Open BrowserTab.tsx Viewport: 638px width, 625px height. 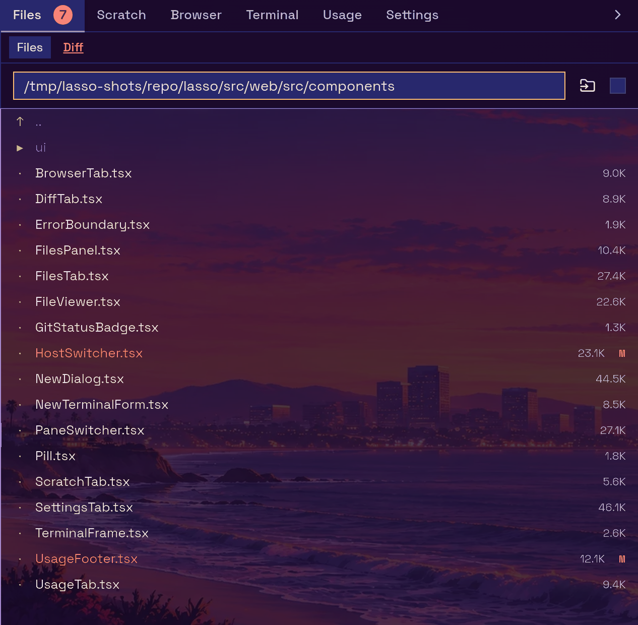tap(319, 173)
